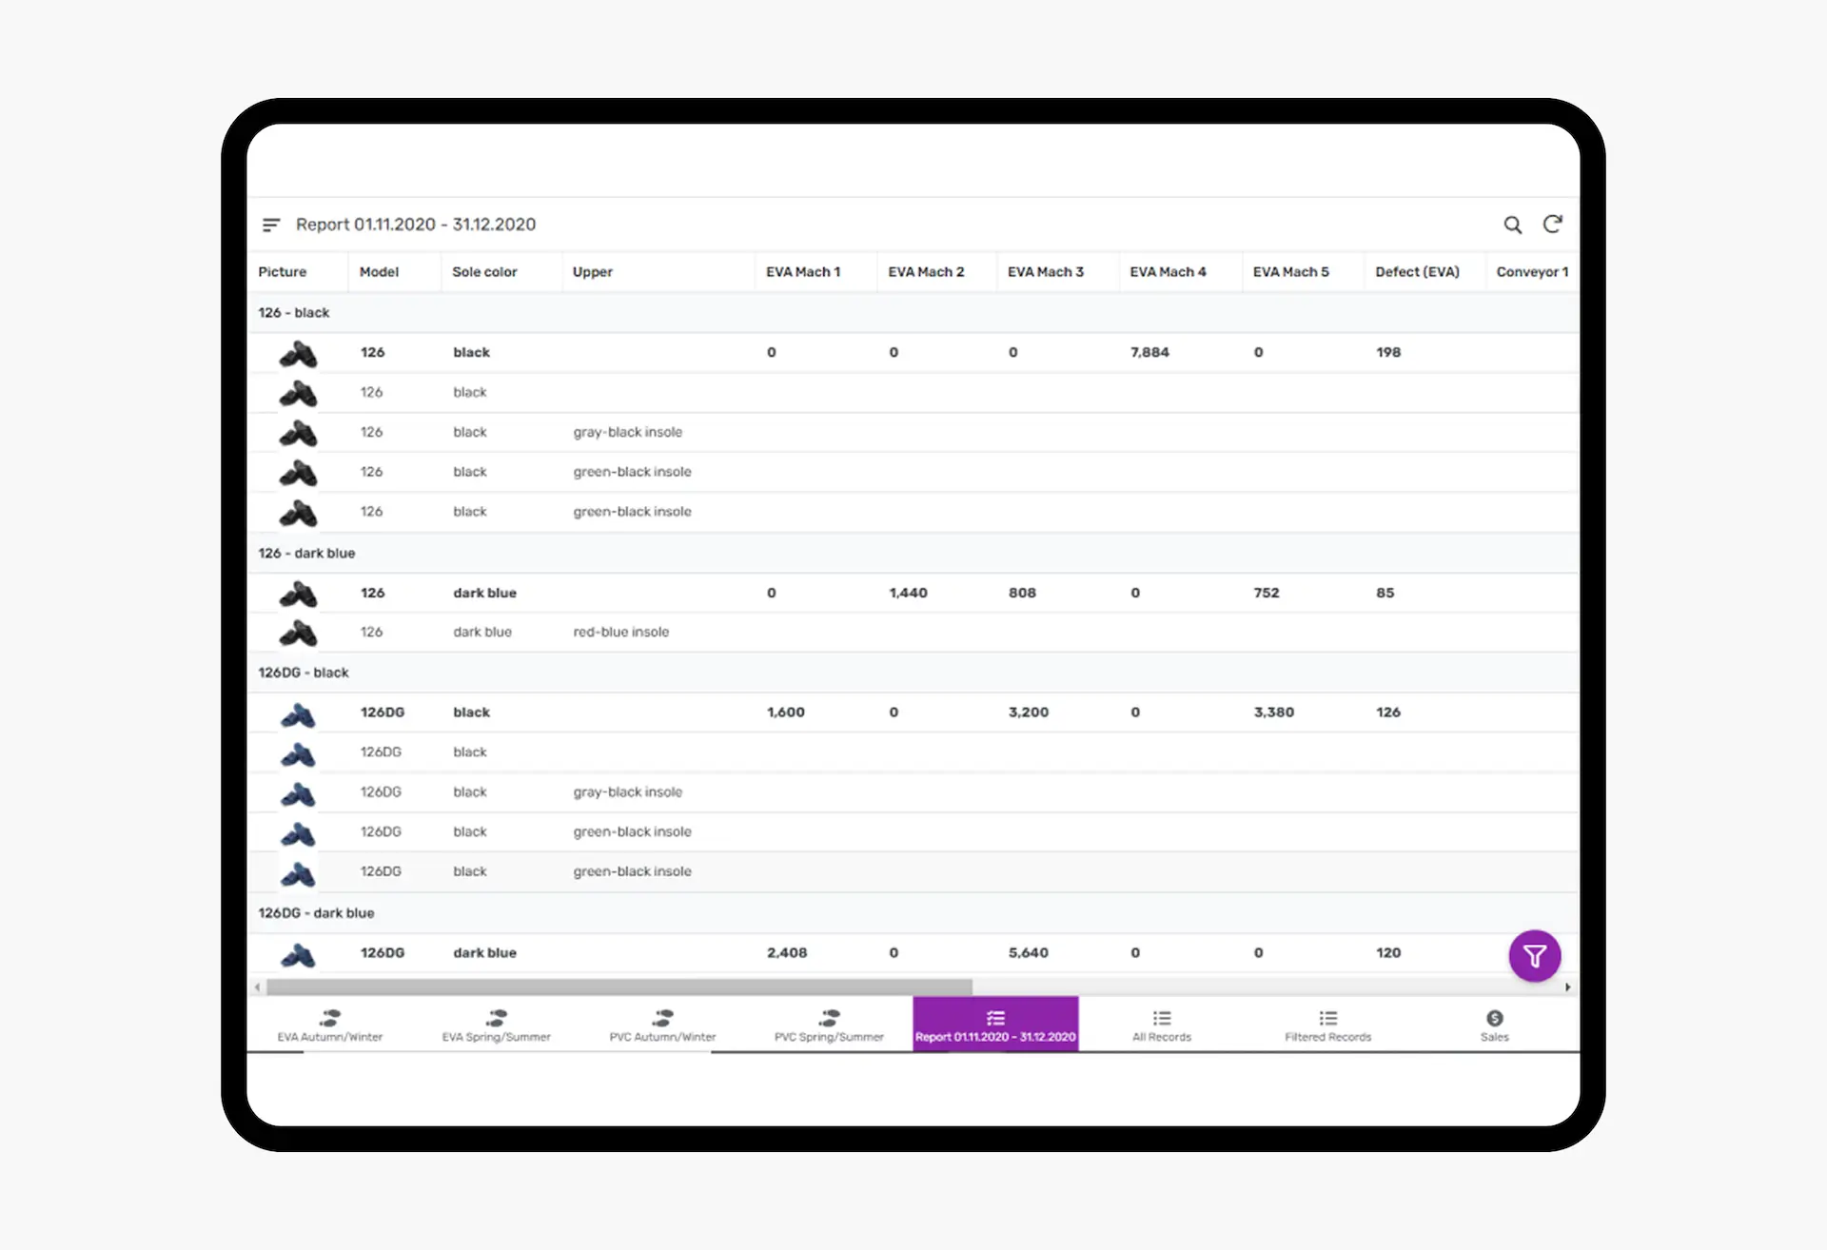Open the PVC Autumn/Winter tab

662,1025
